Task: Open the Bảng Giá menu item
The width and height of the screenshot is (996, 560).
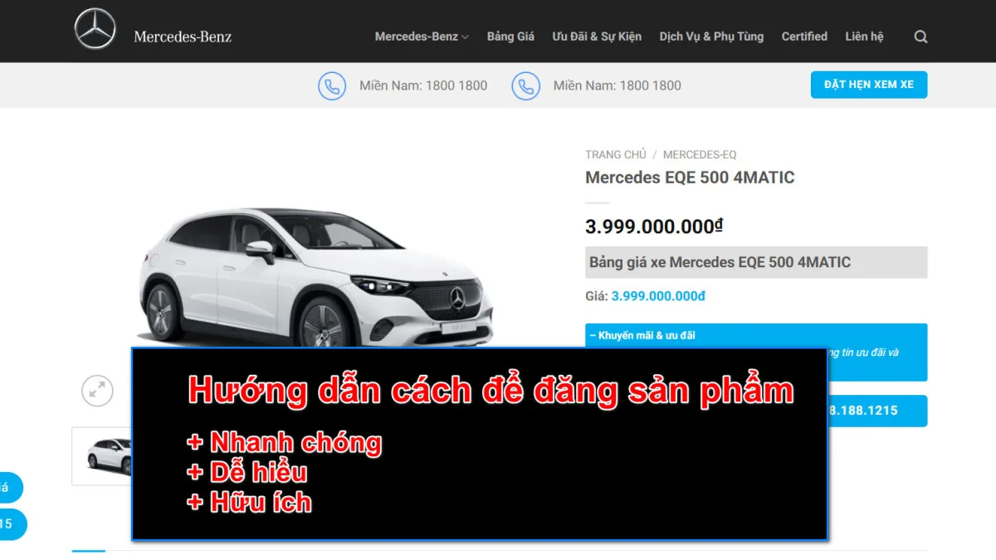Action: pos(510,37)
